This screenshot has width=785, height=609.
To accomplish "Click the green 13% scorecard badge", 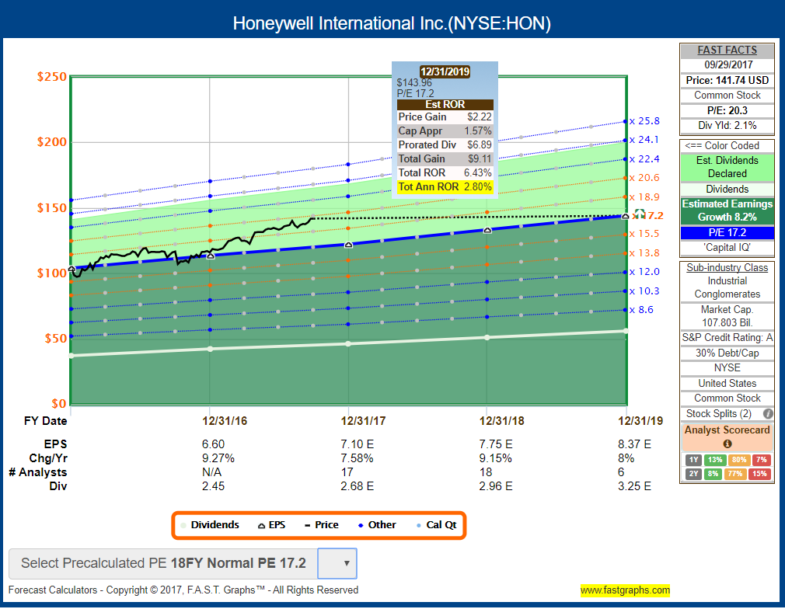I will pyautogui.click(x=716, y=460).
